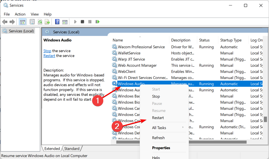This screenshot has height=159, width=269.
Task: Select the Warp JIT Service row
Action: click(x=187, y=59)
